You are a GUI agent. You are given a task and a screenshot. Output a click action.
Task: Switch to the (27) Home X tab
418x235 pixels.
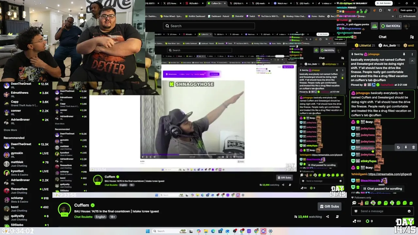[x=172, y=3]
